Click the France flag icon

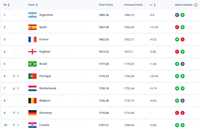click(32, 39)
